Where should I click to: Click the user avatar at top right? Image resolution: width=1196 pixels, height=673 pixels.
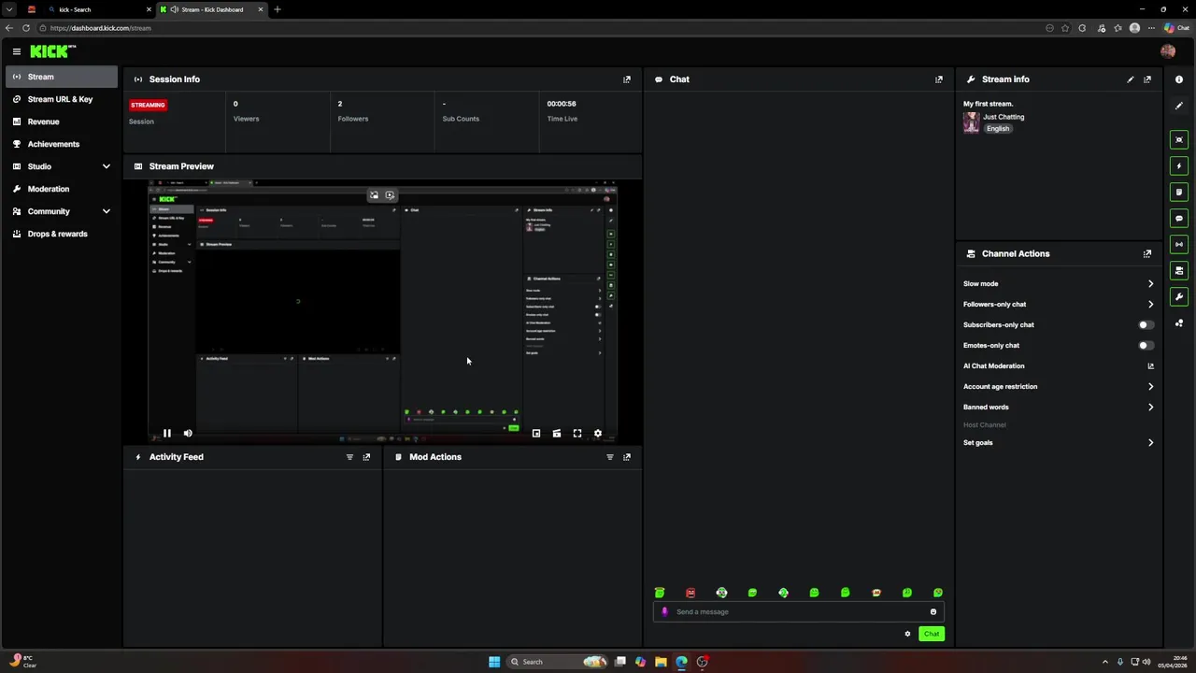tap(1168, 51)
